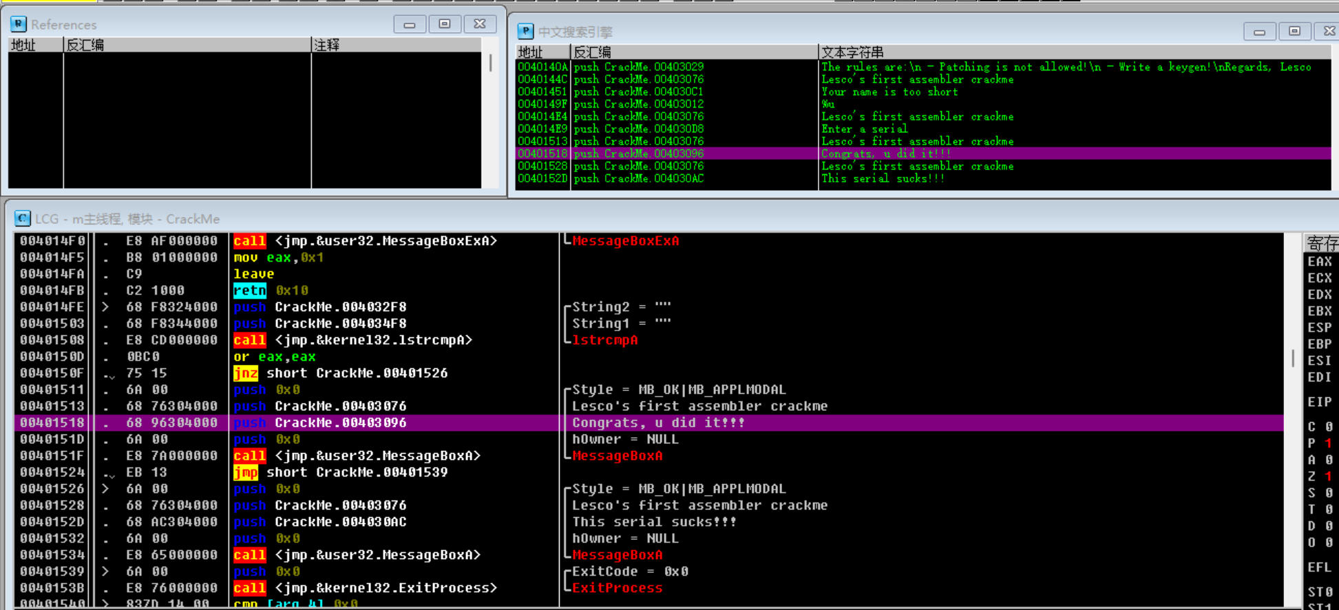Maximize the 中文搜索引擎 window
Viewport: 1339px width, 610px height.
pyautogui.click(x=1294, y=32)
